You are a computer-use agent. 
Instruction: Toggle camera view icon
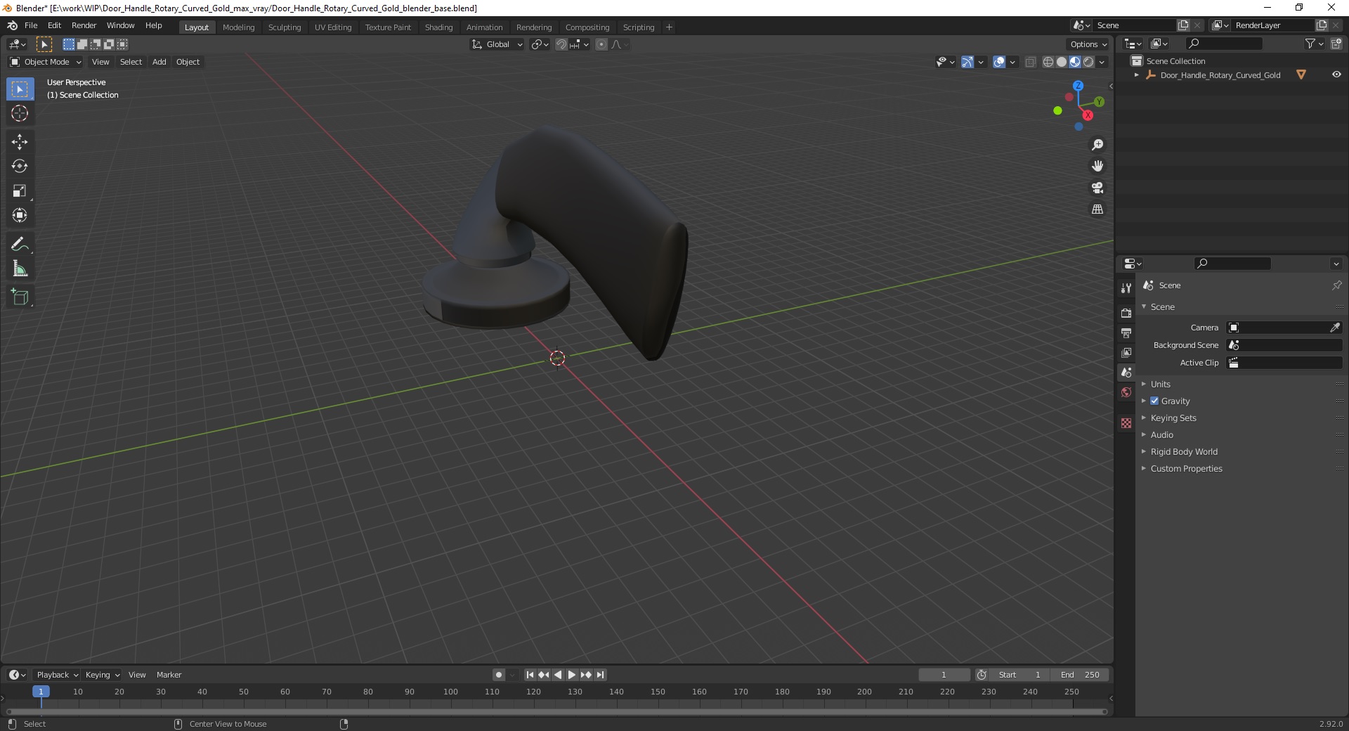[x=1097, y=188]
